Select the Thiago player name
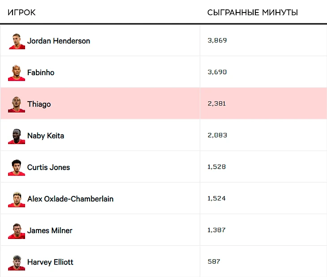Screen dimensions: 327x277 [x=39, y=104]
